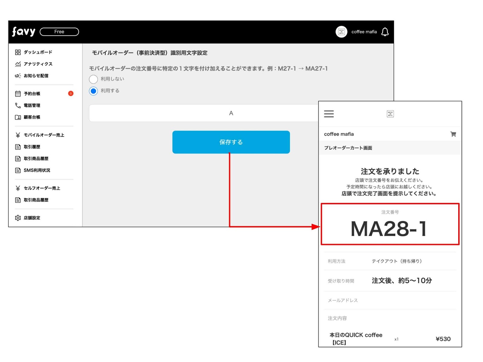Open 取引履歴 in sidebar
483x362 pixels.
coord(32,147)
